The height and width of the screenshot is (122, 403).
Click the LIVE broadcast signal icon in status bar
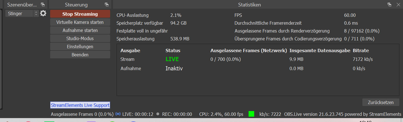(x=118, y=114)
